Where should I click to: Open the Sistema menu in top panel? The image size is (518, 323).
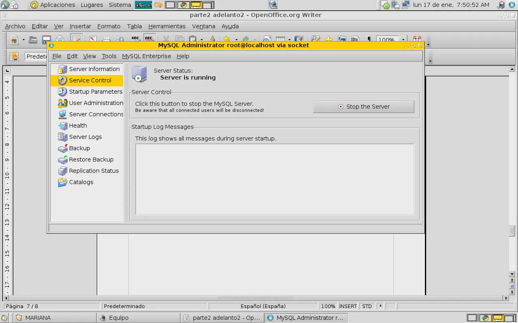(x=120, y=5)
